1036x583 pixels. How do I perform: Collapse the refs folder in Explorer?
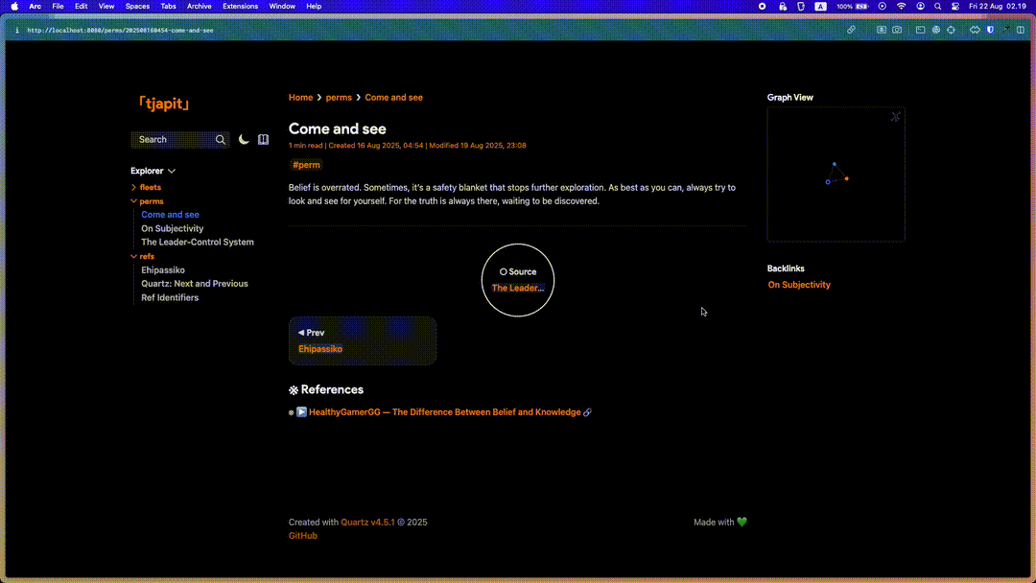pyautogui.click(x=147, y=256)
